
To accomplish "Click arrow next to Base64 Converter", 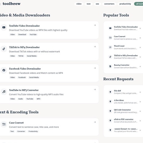I will [x=140, y=66].
